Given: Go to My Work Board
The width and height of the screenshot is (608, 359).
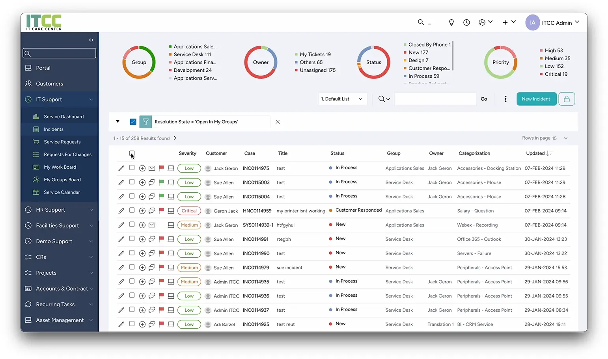Looking at the screenshot, I should pos(60,167).
